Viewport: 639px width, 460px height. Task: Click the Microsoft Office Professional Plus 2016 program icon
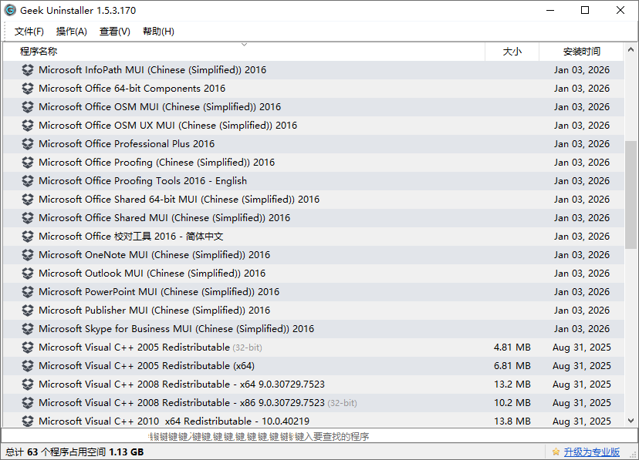(x=25, y=143)
